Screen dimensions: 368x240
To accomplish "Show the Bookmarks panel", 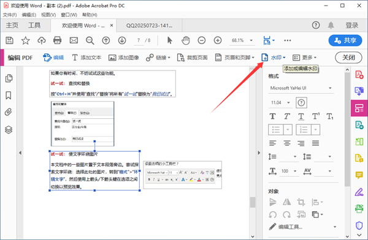I will [x=9, y=96].
